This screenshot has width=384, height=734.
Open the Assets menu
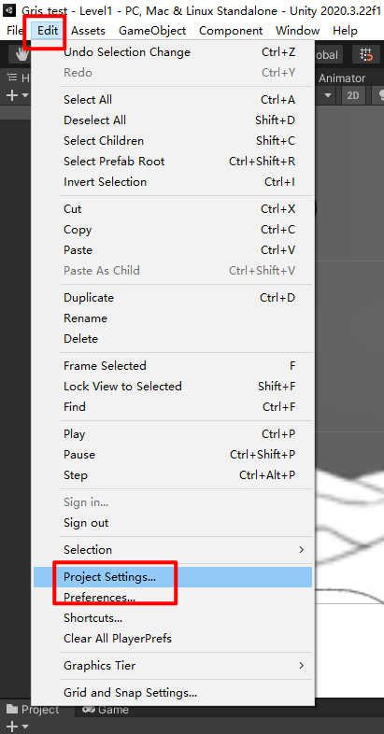[88, 31]
